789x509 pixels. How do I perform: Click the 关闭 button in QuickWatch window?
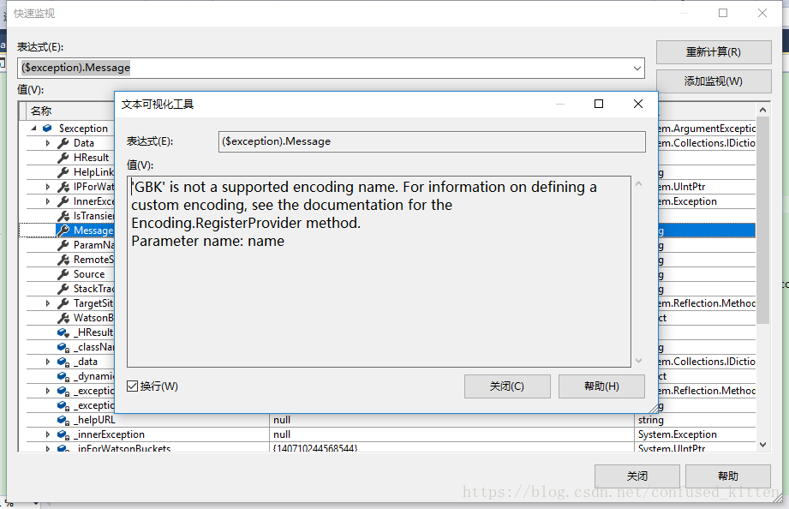(x=637, y=476)
